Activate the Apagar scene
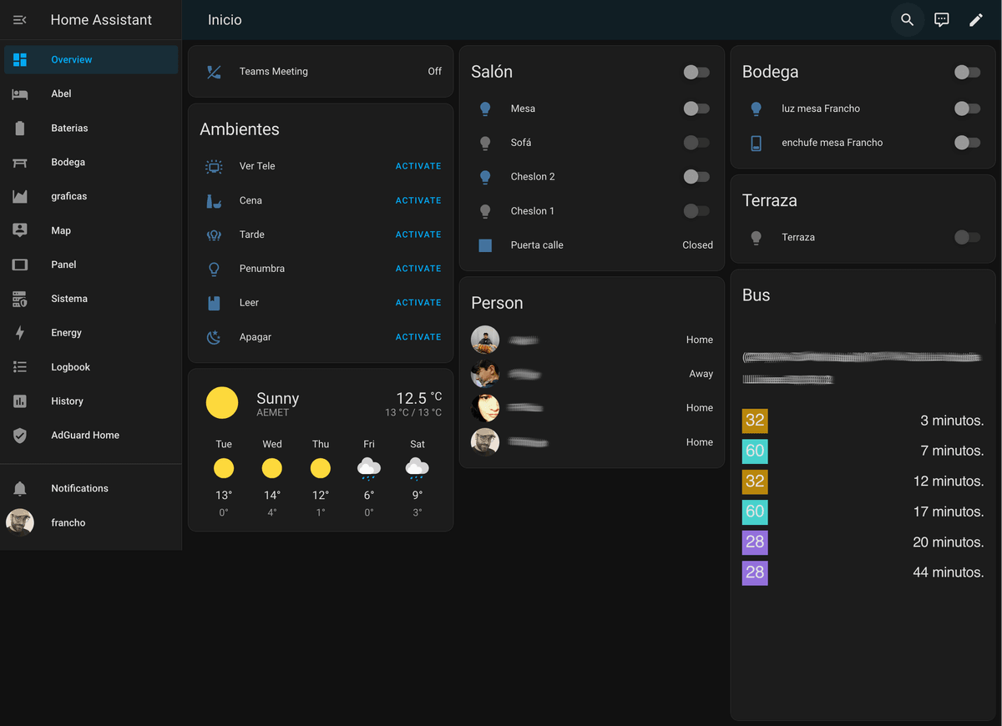 click(x=418, y=337)
